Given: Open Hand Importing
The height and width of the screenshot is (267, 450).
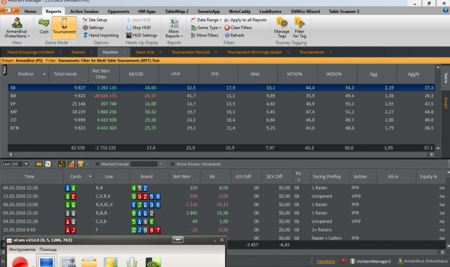Looking at the screenshot, I should pos(101,35).
